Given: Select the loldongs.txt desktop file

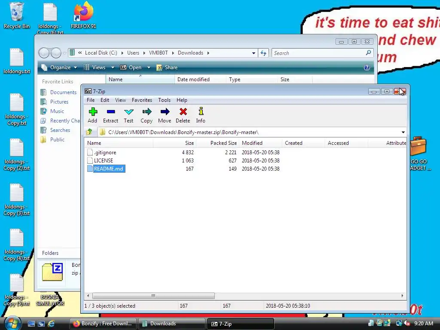Looking at the screenshot, I should [x=17, y=61].
